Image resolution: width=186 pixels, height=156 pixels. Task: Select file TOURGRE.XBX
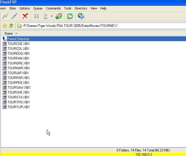(x=19, y=63)
